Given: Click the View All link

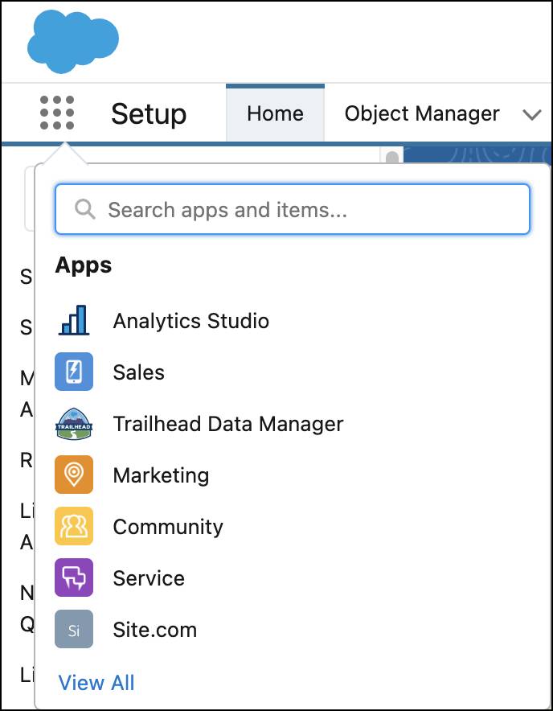Looking at the screenshot, I should point(96,682).
